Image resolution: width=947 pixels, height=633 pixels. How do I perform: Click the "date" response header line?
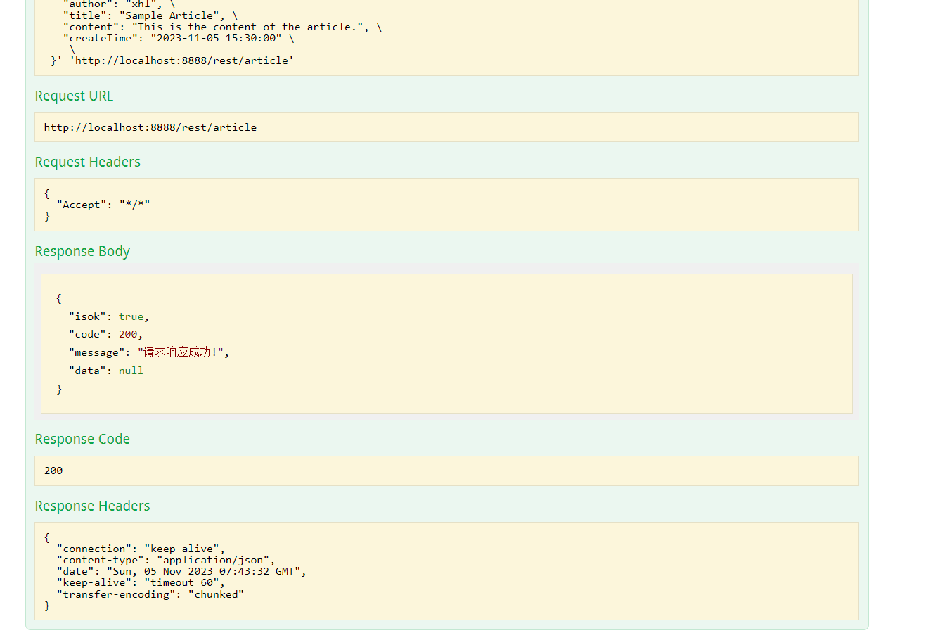(181, 571)
